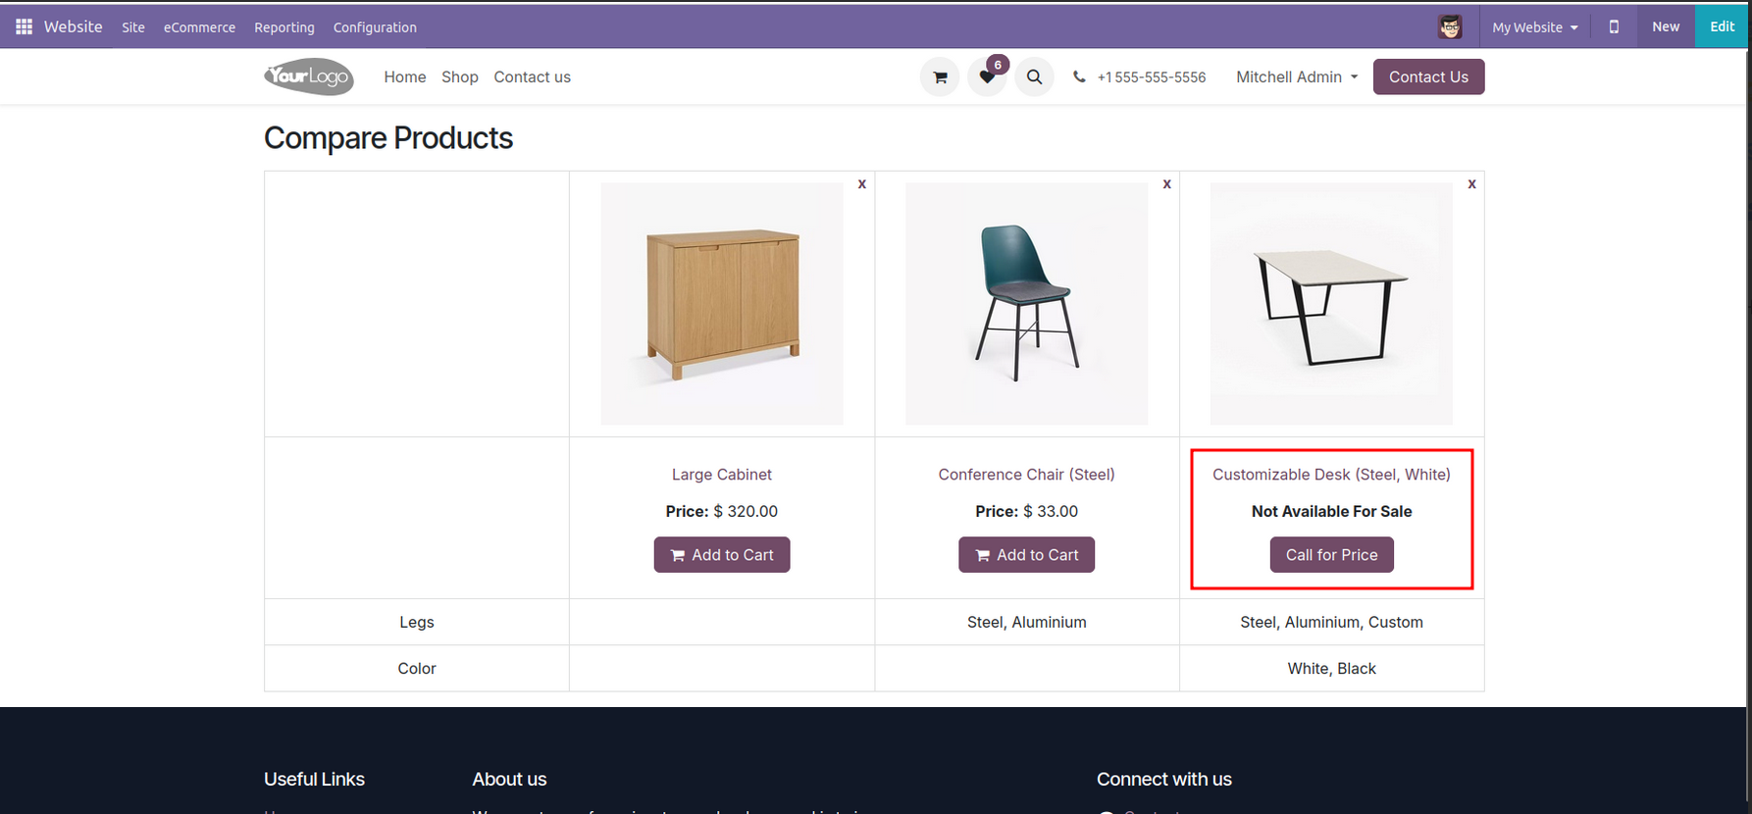This screenshot has width=1752, height=814.
Task: Remove Large Cabinet from comparison
Action: 862,183
